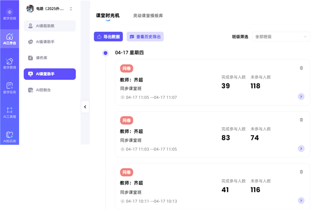Open AI课程助教 in the menu
The width and height of the screenshot is (312, 210).
point(49,26)
